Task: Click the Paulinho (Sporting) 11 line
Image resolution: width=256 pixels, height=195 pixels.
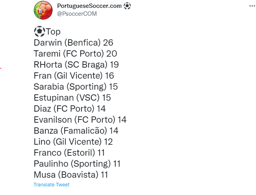Action: [x=77, y=164]
